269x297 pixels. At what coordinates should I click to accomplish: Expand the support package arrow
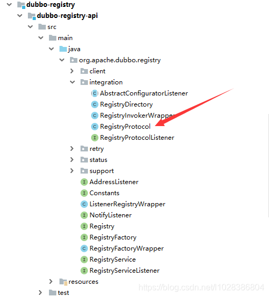point(72,171)
